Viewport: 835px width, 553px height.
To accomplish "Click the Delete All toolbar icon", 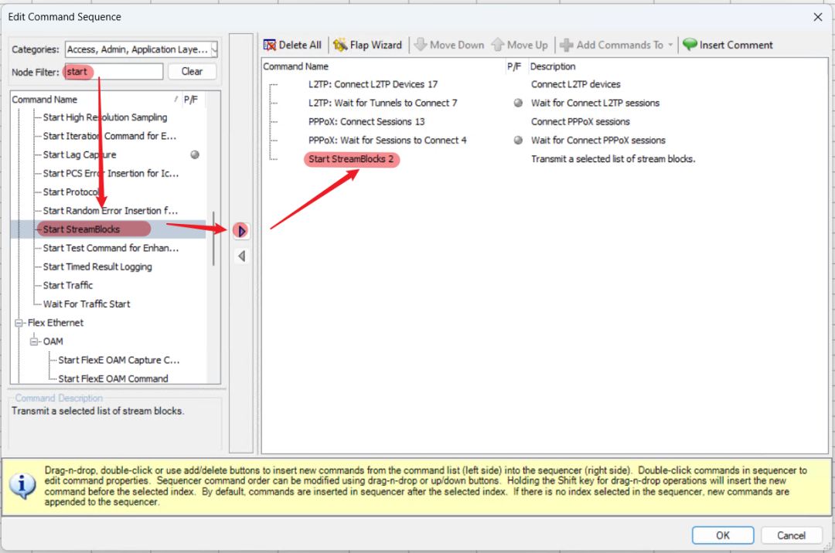I will tap(270, 45).
